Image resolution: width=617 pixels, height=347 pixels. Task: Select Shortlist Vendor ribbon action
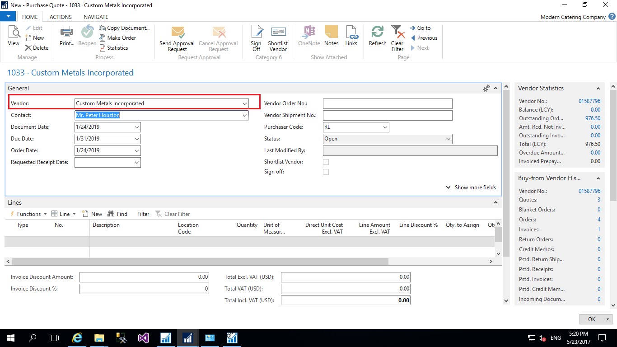pos(278,38)
